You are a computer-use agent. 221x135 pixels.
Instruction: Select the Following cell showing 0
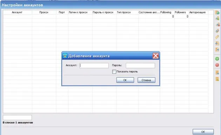tap(167, 16)
